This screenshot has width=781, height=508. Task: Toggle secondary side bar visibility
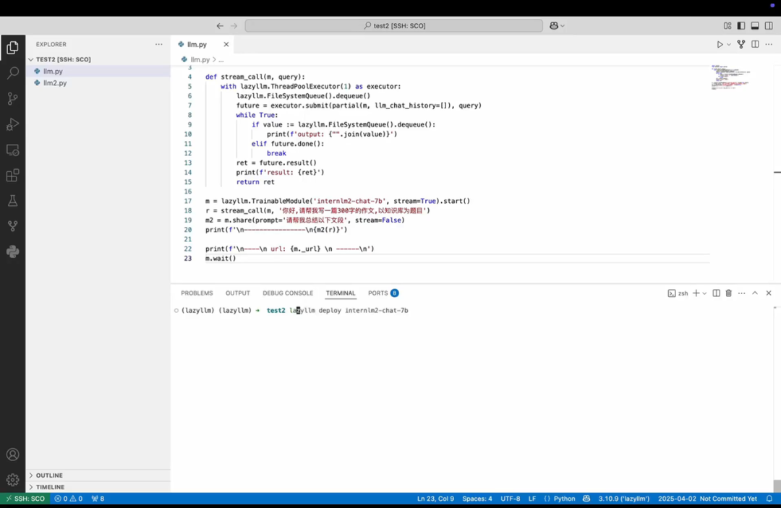769,26
